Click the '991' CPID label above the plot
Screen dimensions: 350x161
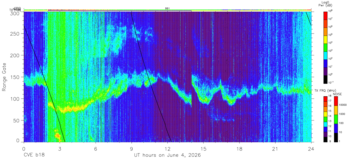click(x=168, y=9)
